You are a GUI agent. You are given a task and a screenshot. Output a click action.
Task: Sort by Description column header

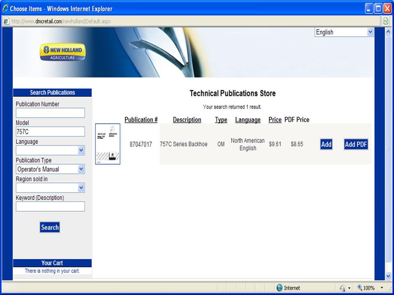187,120
